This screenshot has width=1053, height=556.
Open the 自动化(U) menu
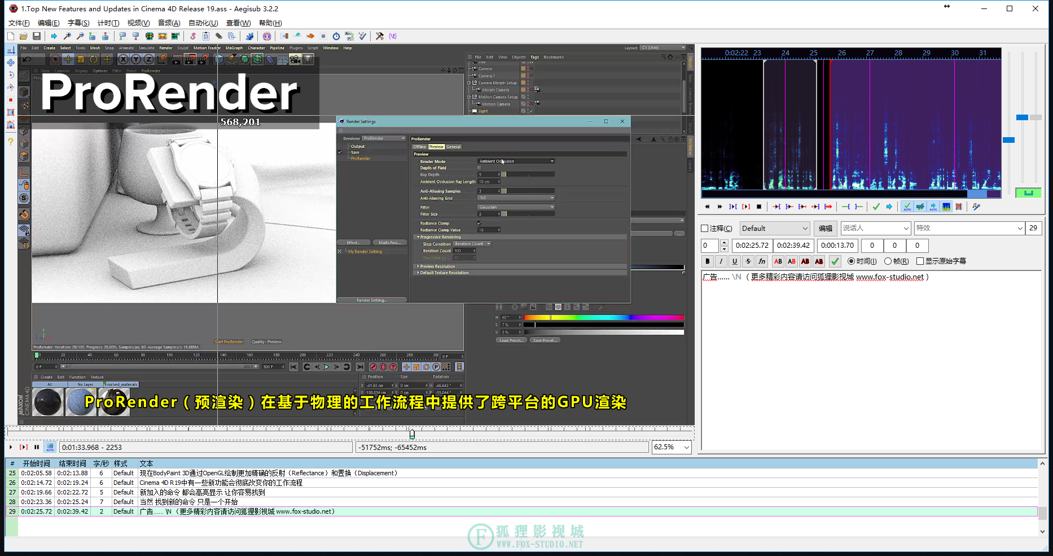203,23
